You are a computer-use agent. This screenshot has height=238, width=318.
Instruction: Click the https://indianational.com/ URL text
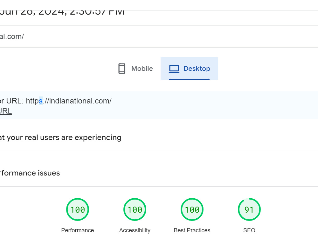pyautogui.click(x=69, y=101)
